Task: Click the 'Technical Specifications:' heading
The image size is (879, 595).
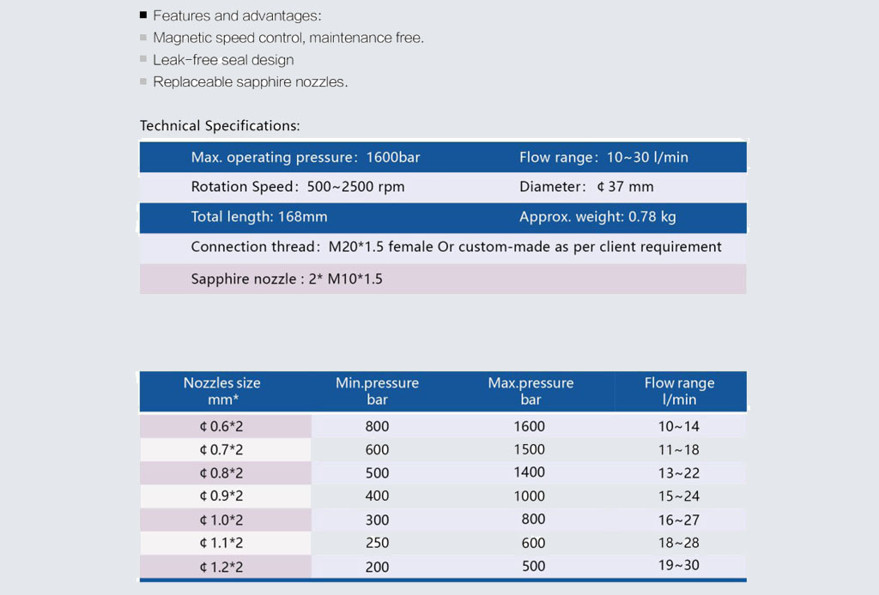Action: point(220,125)
